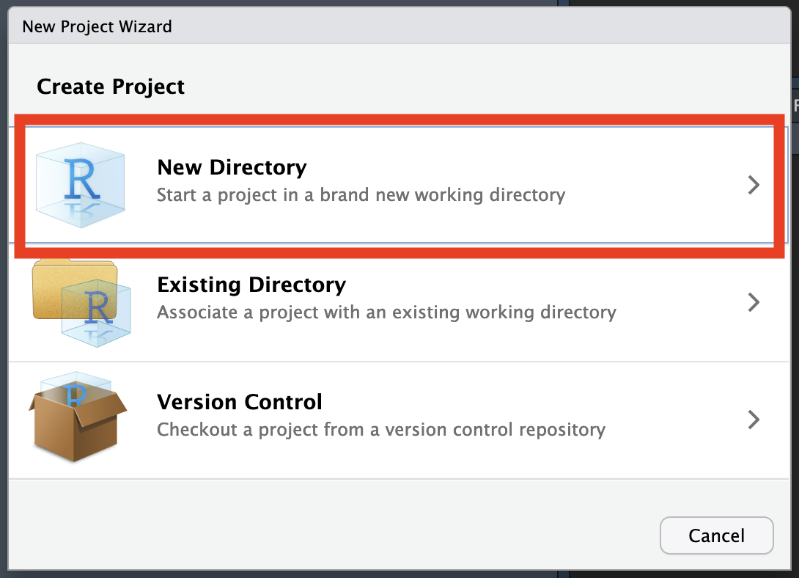
Task: Click 'Start a project in a brand new working directory'
Action: pos(361,195)
